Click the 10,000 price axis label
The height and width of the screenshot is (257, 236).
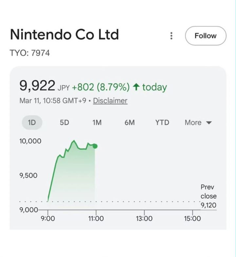[x=30, y=141]
